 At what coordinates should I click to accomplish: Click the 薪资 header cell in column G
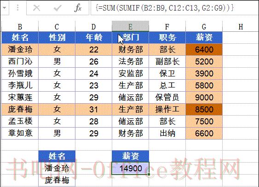click(x=204, y=37)
